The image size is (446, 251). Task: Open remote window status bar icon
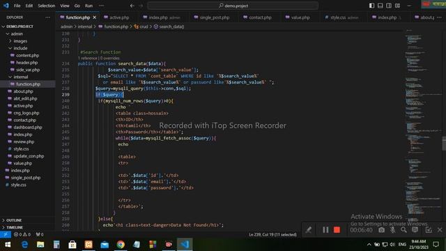pos(6,234)
